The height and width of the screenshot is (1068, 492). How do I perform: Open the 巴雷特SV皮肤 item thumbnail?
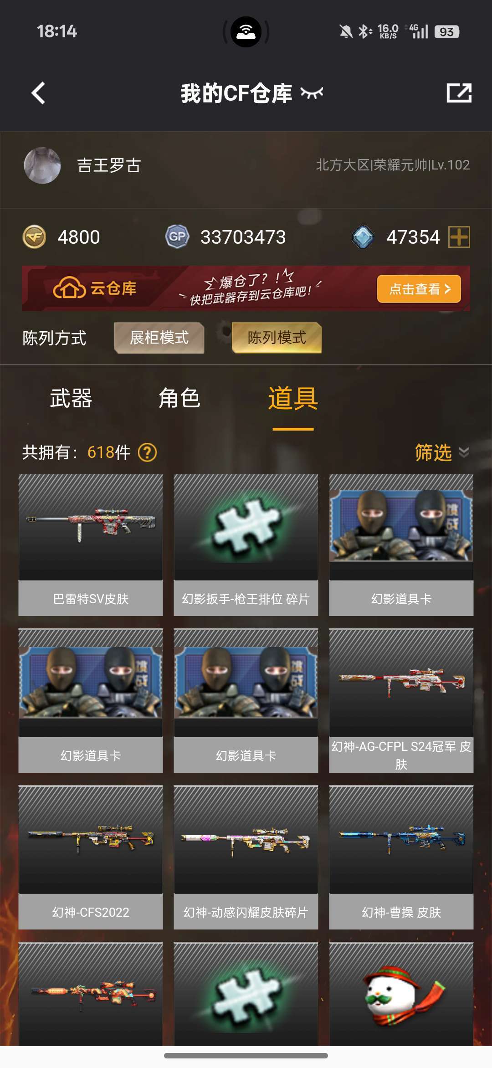click(x=91, y=527)
